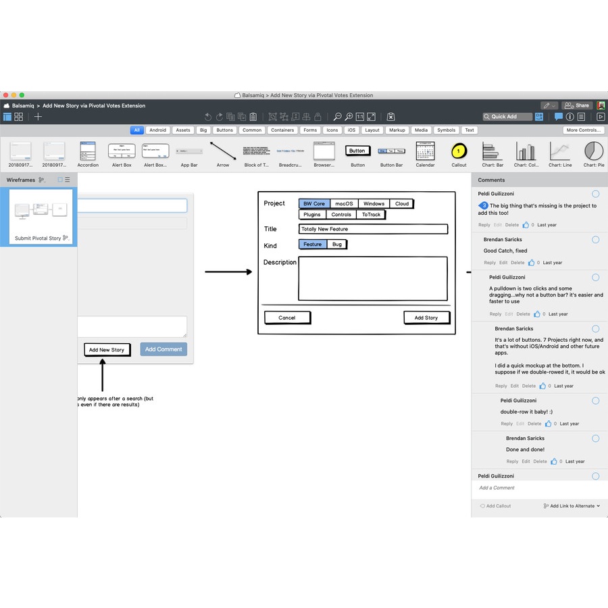Viewport: 608px width, 608px height.
Task: Expand the pencil edit mode dropdown
Action: (x=549, y=105)
